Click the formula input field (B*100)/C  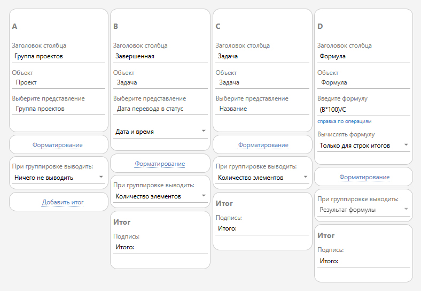tap(364, 110)
